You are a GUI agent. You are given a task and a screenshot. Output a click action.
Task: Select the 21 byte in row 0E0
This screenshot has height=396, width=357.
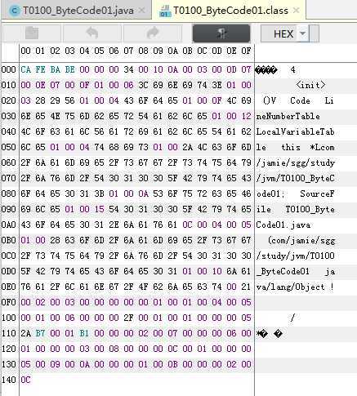tap(246, 287)
